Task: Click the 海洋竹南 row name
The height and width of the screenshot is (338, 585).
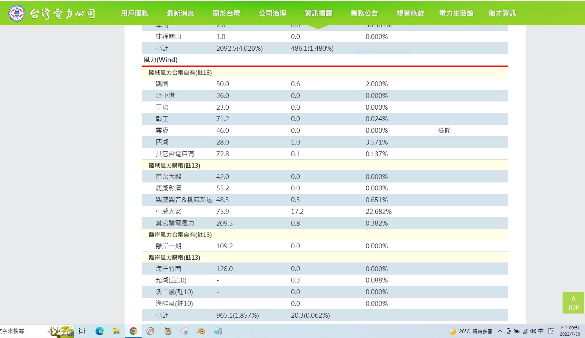Action: pos(168,269)
